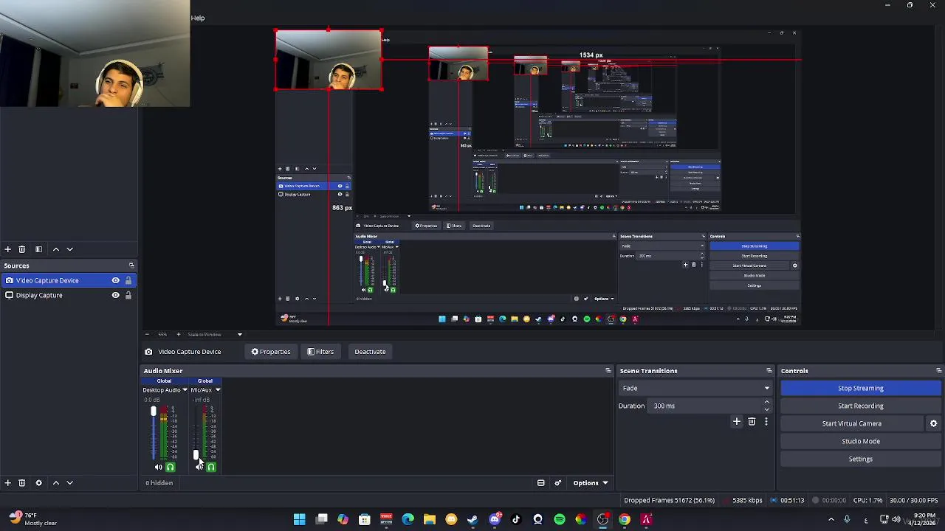Toggle Desktop Audio monitoring headphone button
945x531 pixels.
170,467
